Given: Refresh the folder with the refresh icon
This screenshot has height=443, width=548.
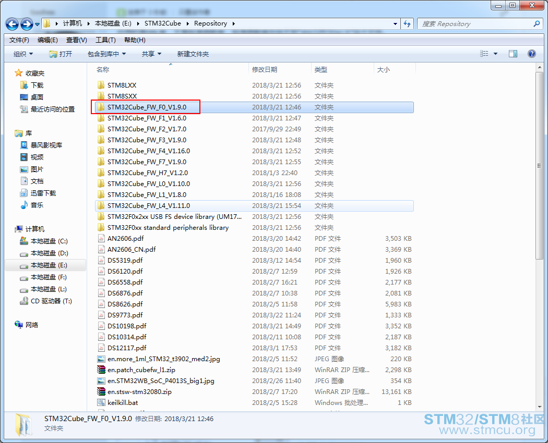Looking at the screenshot, I should pos(407,24).
